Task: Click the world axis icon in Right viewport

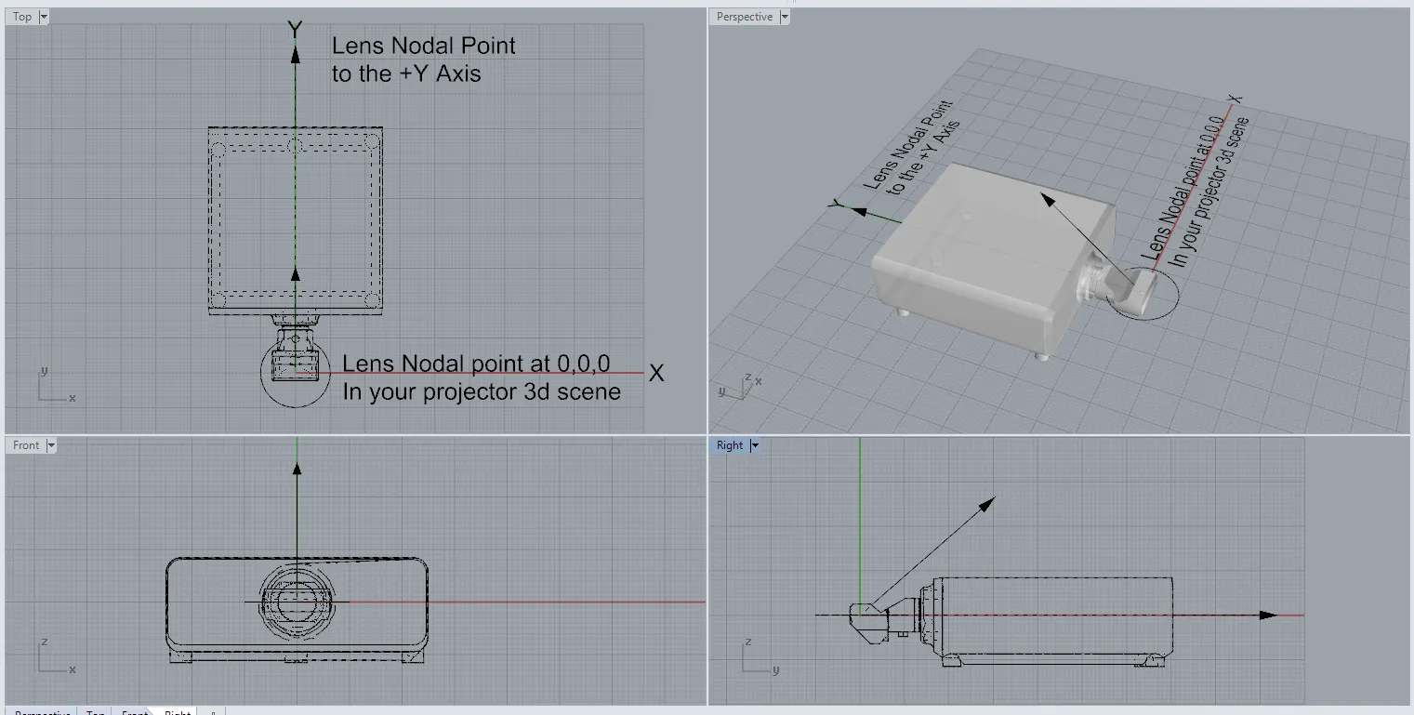Action: point(759,657)
